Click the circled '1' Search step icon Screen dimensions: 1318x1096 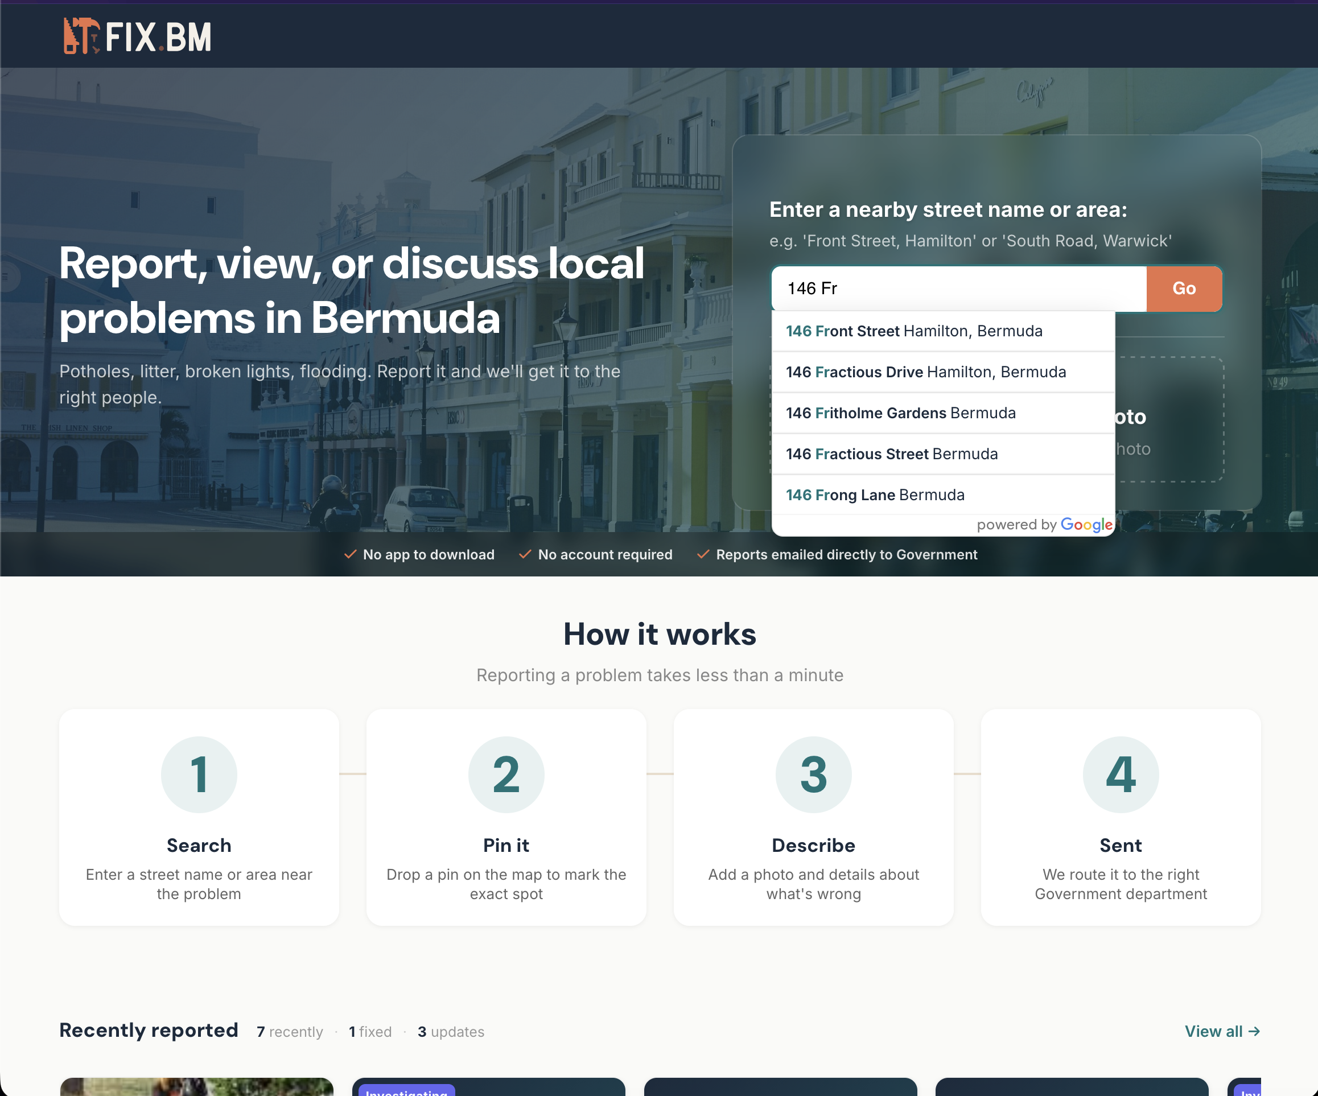point(199,774)
